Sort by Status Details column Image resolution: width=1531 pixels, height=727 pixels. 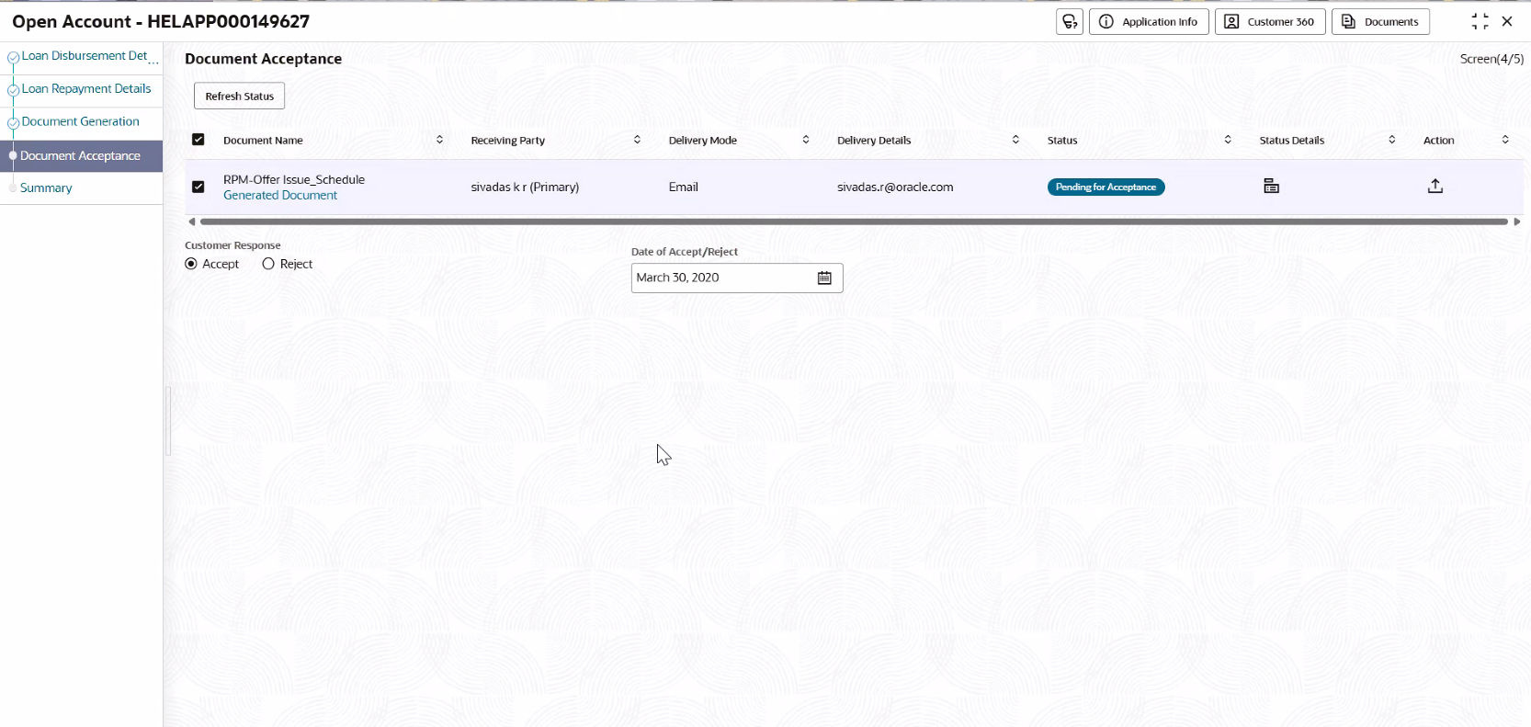(x=1392, y=140)
